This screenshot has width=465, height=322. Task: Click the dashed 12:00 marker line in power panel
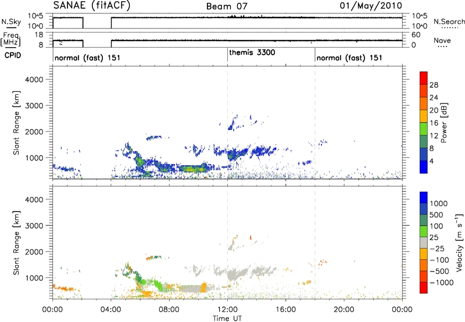point(227,123)
